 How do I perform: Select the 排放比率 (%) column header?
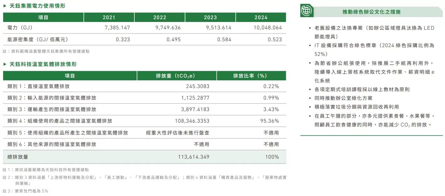251,76
